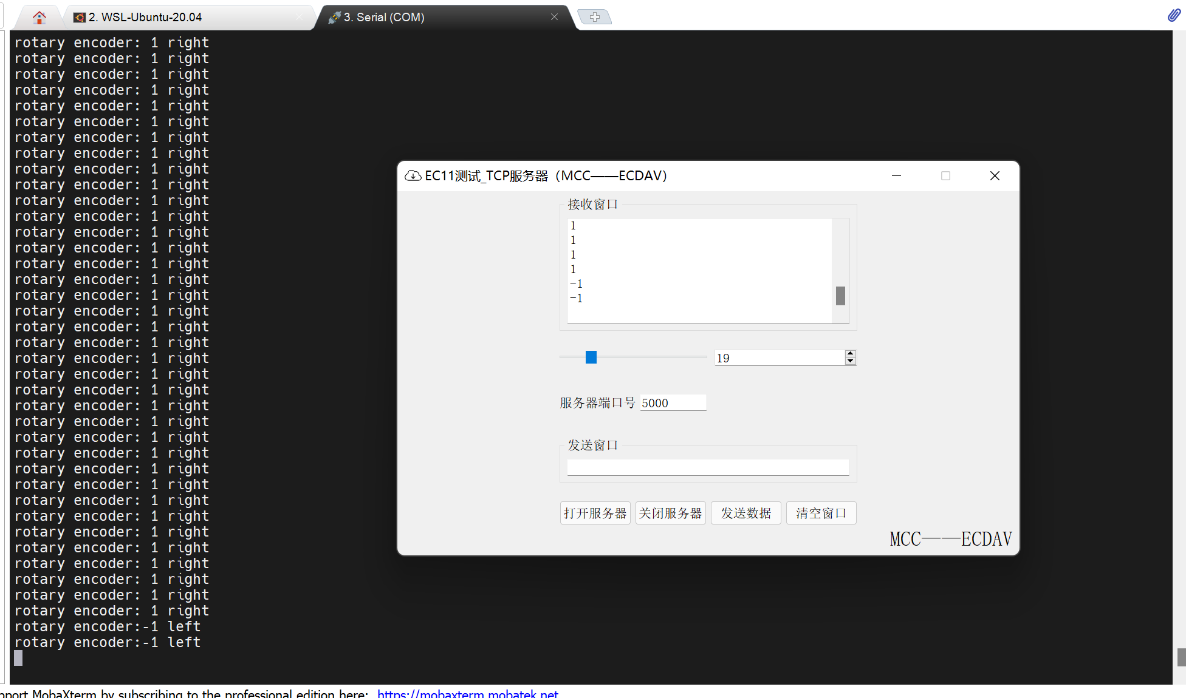Click 清空窗口 to clear the window
This screenshot has height=698, width=1186.
point(821,513)
